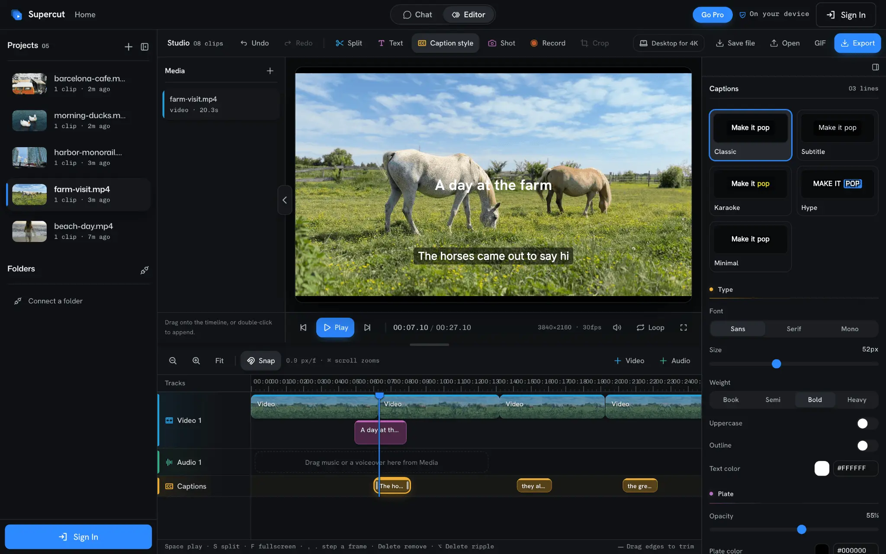Click the Size slider handle
Image resolution: width=886 pixels, height=554 pixels.
[x=777, y=364]
